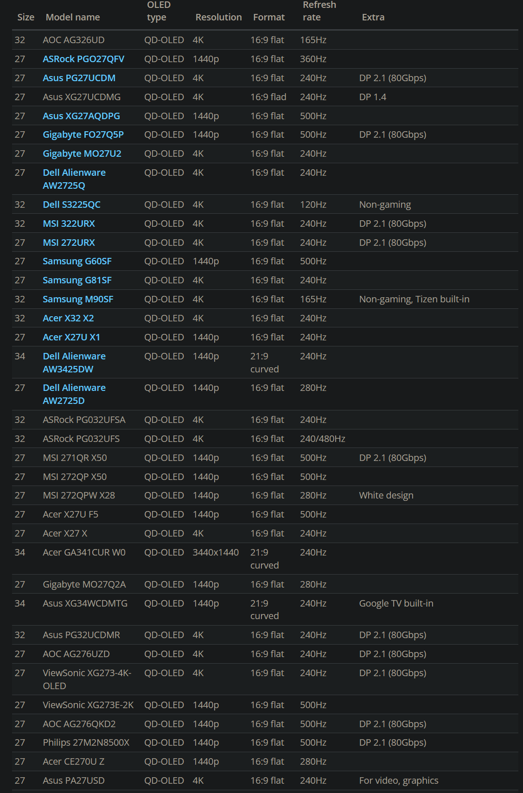This screenshot has height=793, width=523.
Task: Follow the Gigabyte MO27U2 link
Action: 82,153
